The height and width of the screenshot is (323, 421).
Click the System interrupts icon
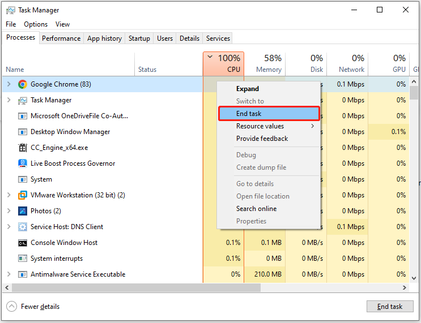[x=23, y=259]
